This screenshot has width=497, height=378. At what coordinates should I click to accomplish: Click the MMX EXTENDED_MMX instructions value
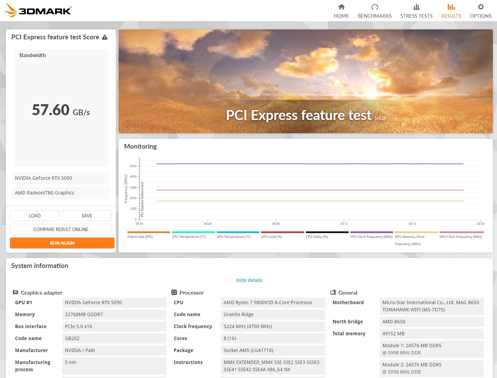pos(273,366)
